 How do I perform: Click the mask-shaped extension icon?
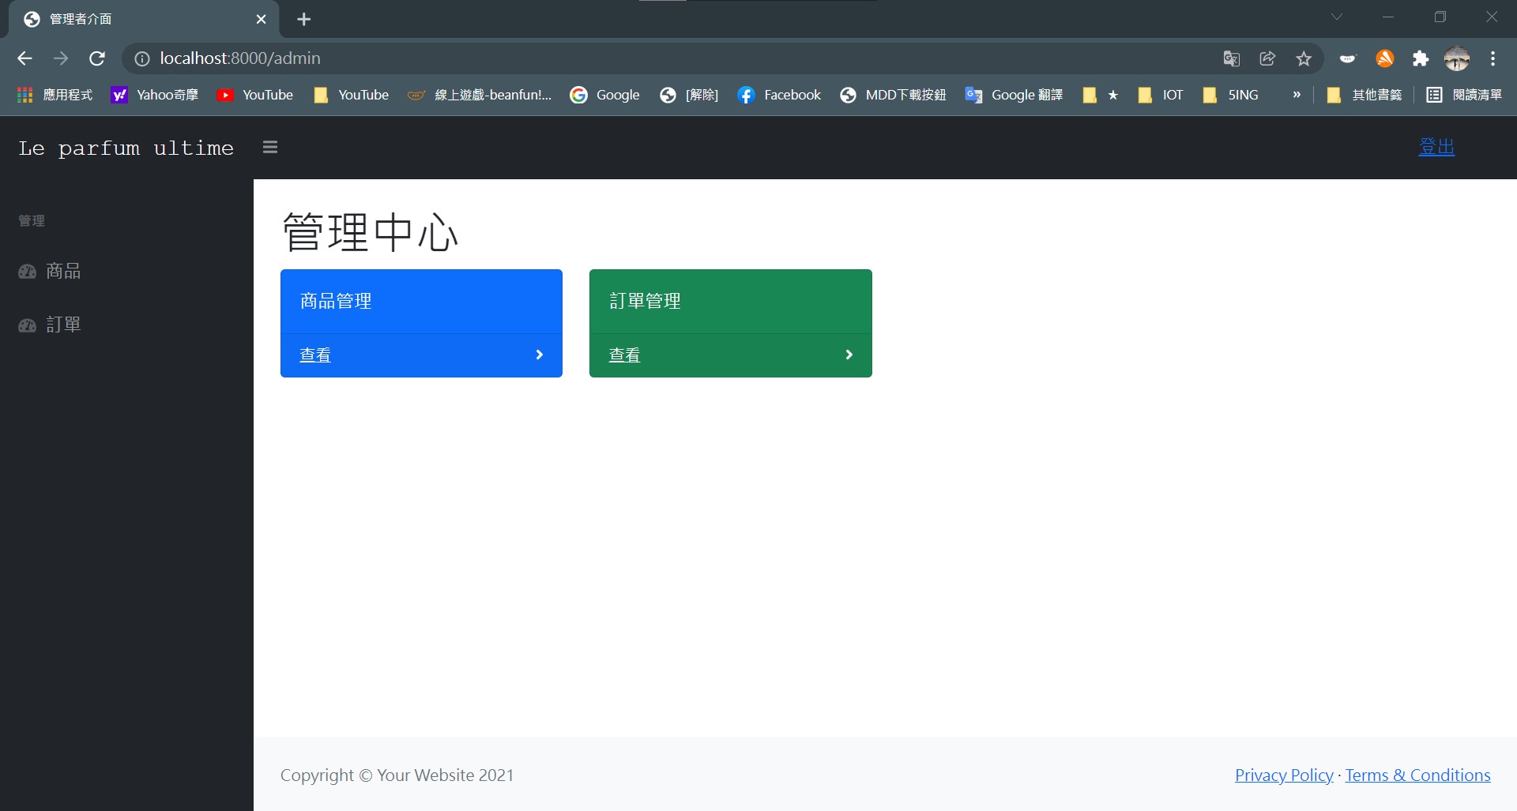[x=1348, y=58]
